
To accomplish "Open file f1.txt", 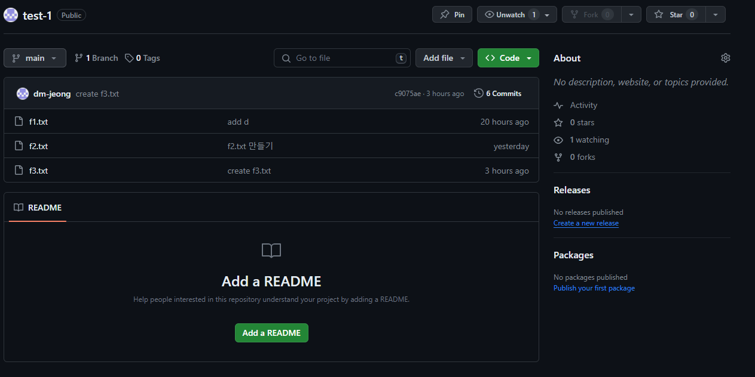I will coord(38,122).
